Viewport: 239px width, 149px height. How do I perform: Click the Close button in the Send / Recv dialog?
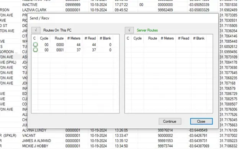coord(201,121)
